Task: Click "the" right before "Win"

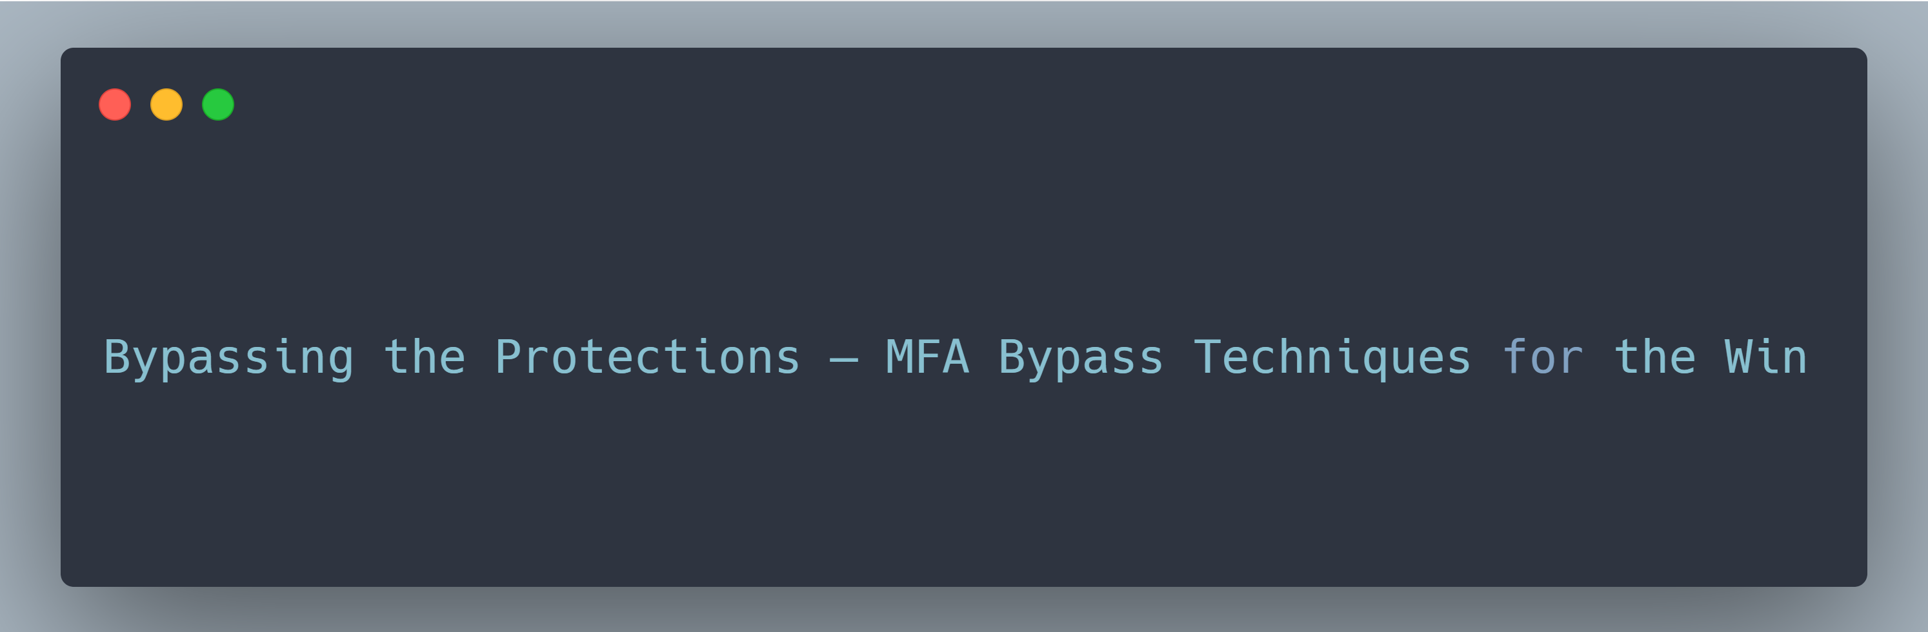Action: coord(1655,357)
